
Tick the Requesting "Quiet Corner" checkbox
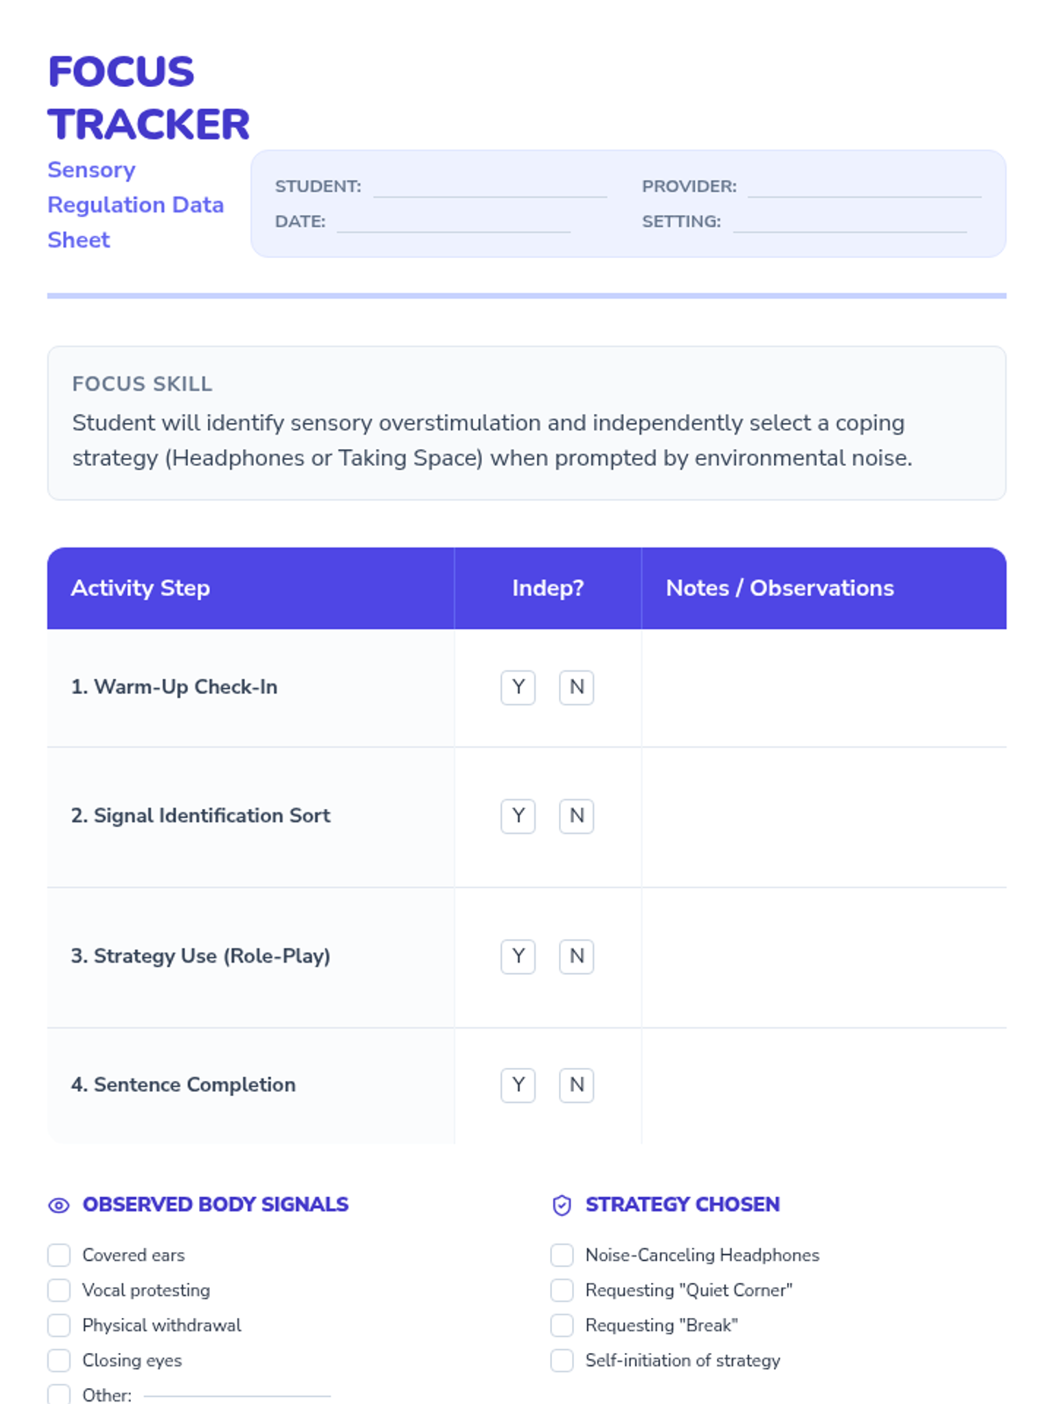click(x=562, y=1290)
